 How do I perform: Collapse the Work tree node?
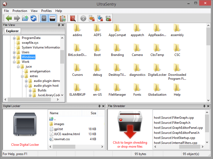pyautogui.click(x=14, y=62)
